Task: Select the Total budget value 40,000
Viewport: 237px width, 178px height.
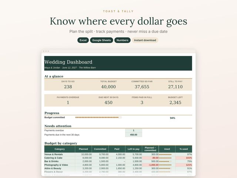Action: click(x=109, y=87)
